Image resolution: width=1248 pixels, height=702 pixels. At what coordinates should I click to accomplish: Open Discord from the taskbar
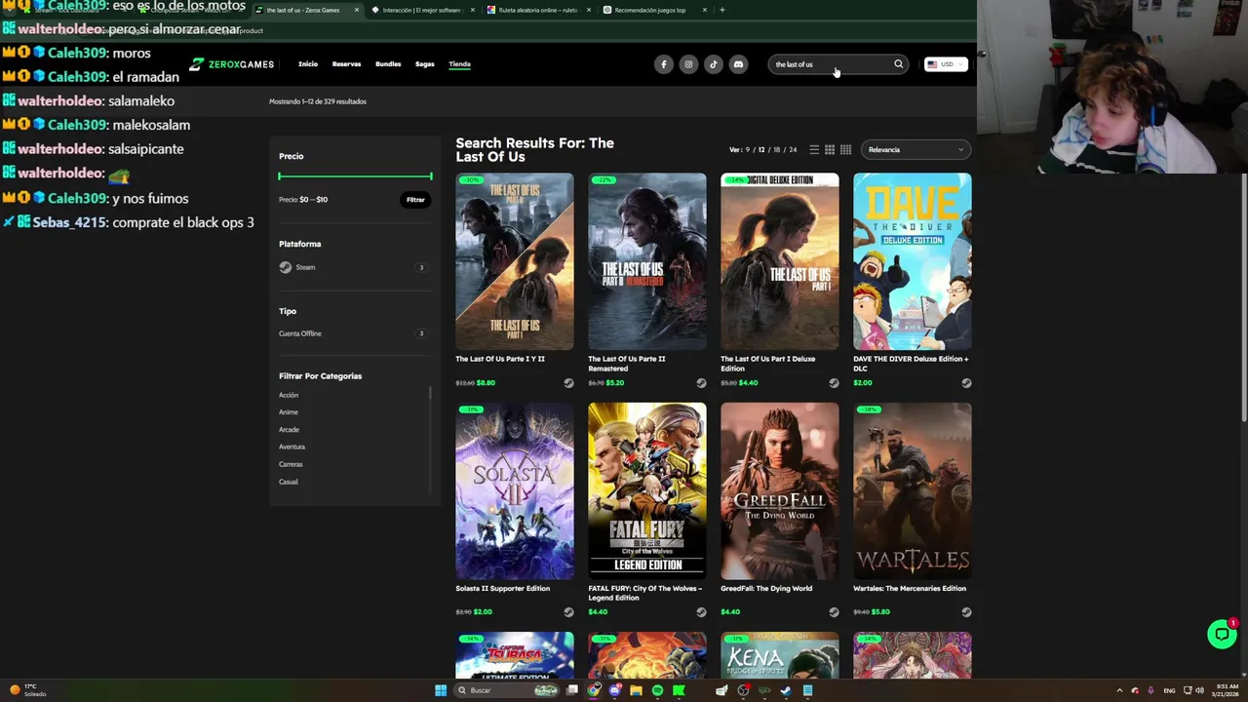615,690
